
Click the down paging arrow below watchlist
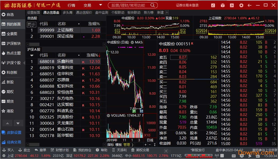click(x=17, y=124)
